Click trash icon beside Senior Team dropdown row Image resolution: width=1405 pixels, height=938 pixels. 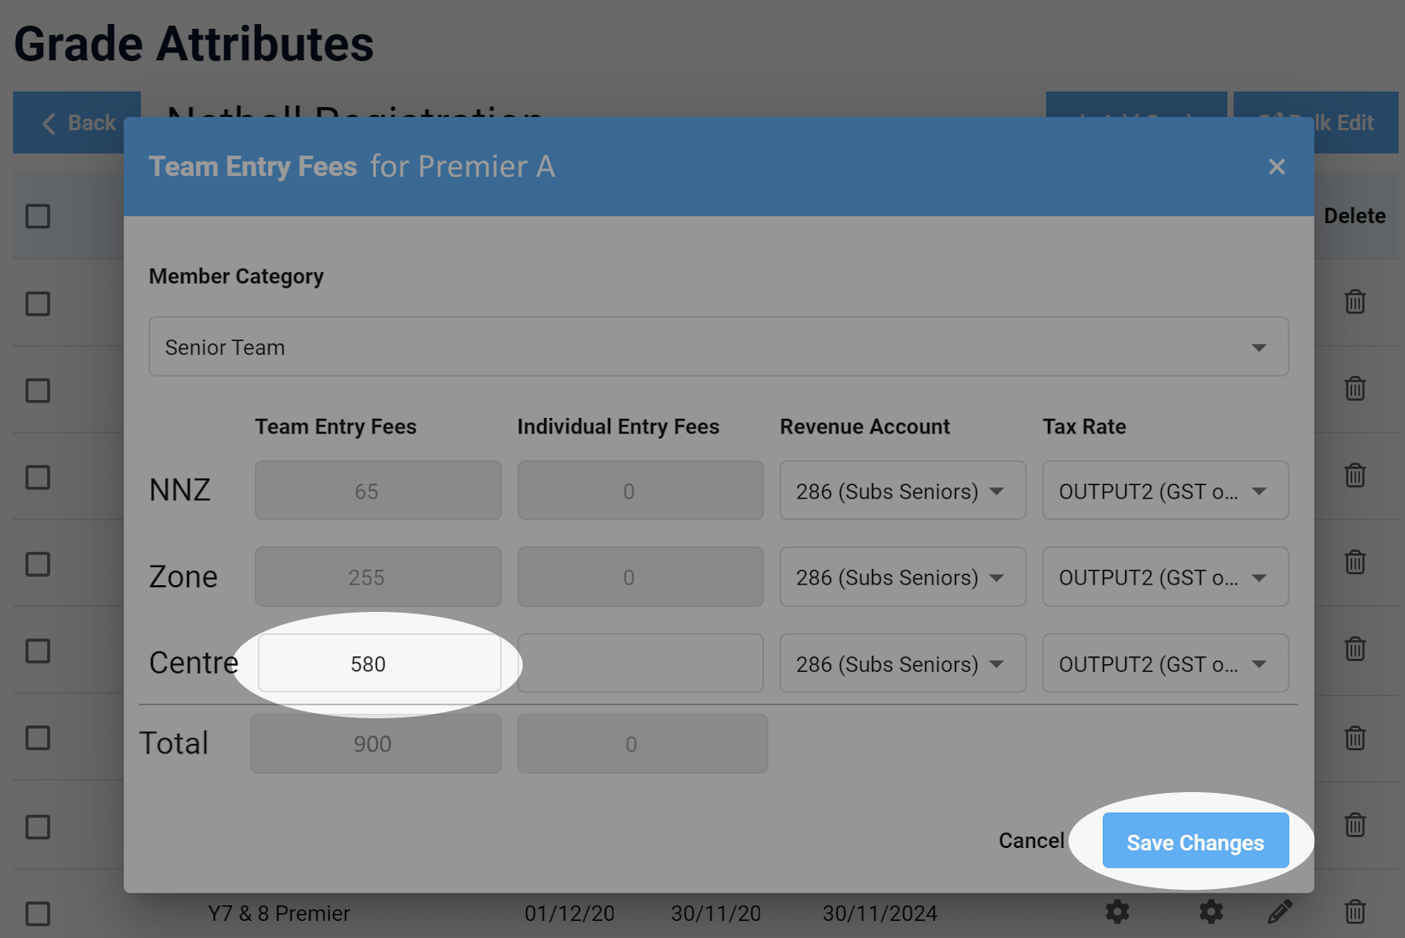click(1355, 389)
